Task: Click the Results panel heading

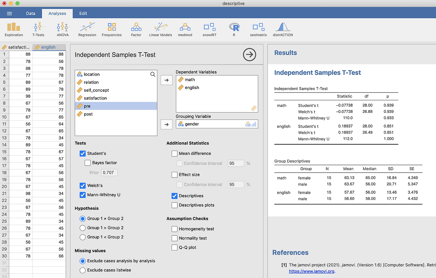Action: [286, 53]
